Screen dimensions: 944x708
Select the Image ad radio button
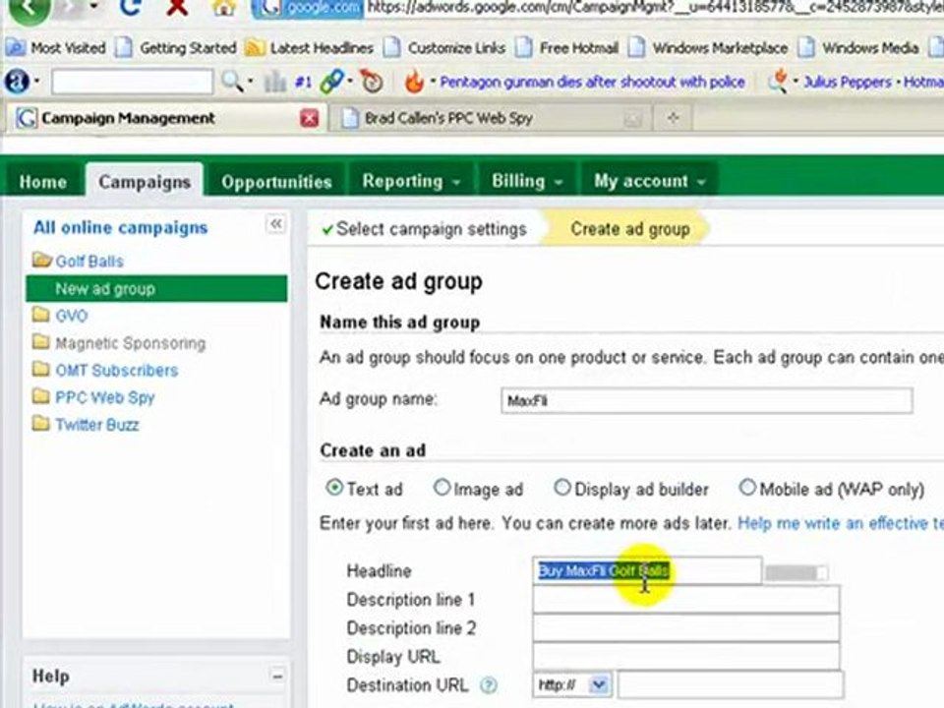[x=442, y=487]
